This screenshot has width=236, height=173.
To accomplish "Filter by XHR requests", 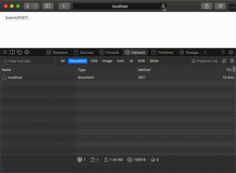I will pyautogui.click(x=141, y=61).
